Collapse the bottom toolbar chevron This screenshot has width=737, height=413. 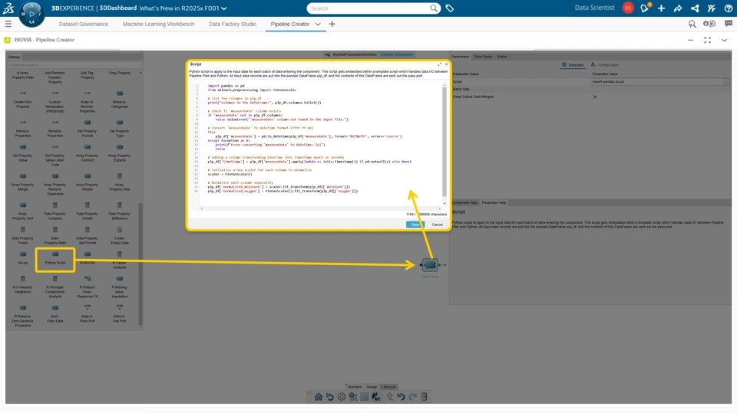(x=309, y=393)
